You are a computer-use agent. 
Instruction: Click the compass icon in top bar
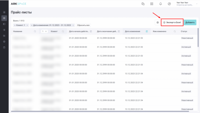tap(169, 4)
